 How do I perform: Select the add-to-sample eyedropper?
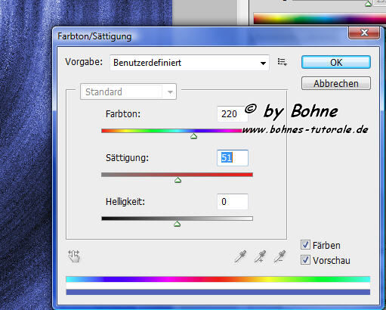click(260, 256)
